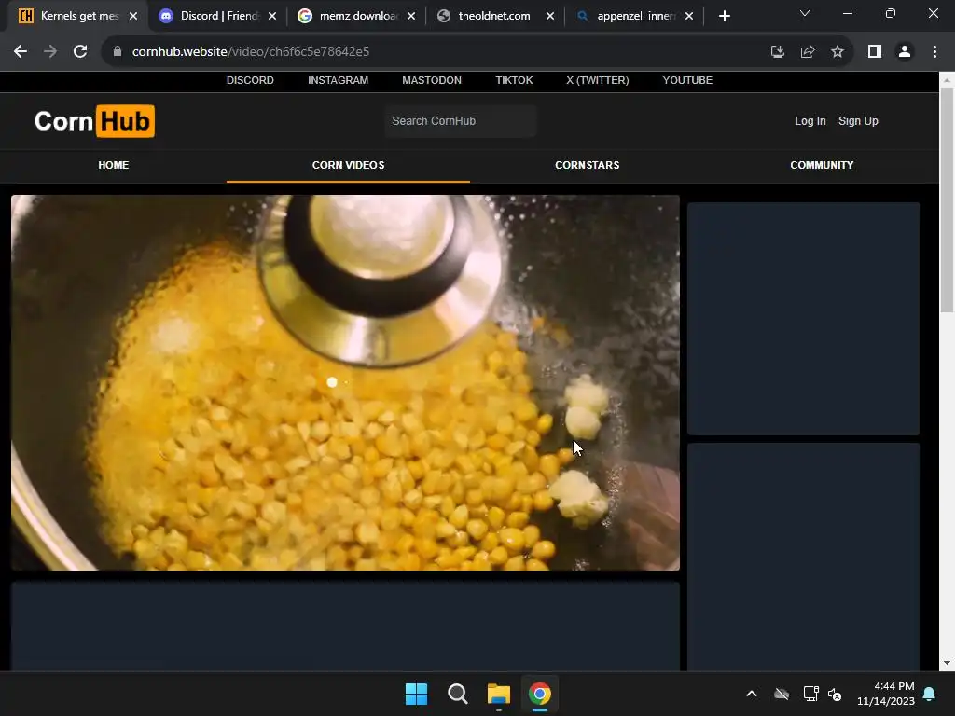Close the memz download tab
Image resolution: width=955 pixels, height=716 pixels.
411,16
